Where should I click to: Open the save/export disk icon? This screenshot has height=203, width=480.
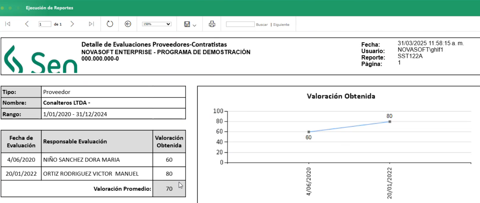click(x=187, y=24)
